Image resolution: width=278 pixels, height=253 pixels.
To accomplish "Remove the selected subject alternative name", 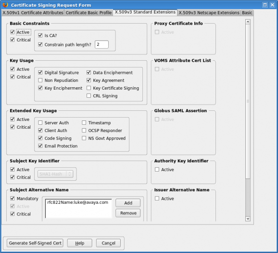I will [x=128, y=213].
